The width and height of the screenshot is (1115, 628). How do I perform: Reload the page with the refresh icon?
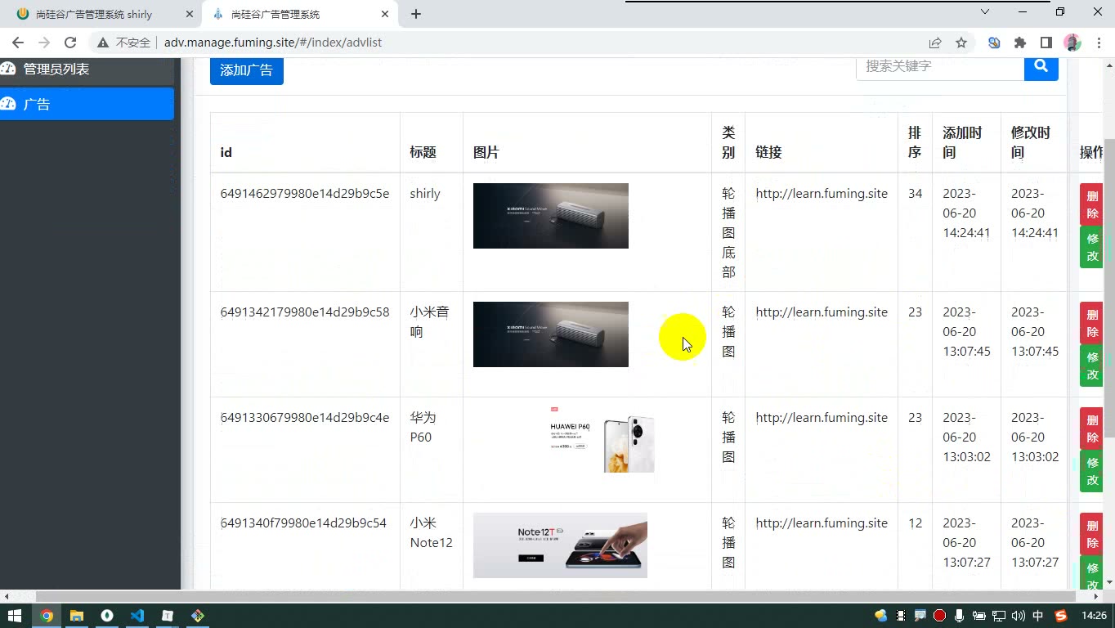click(x=70, y=43)
